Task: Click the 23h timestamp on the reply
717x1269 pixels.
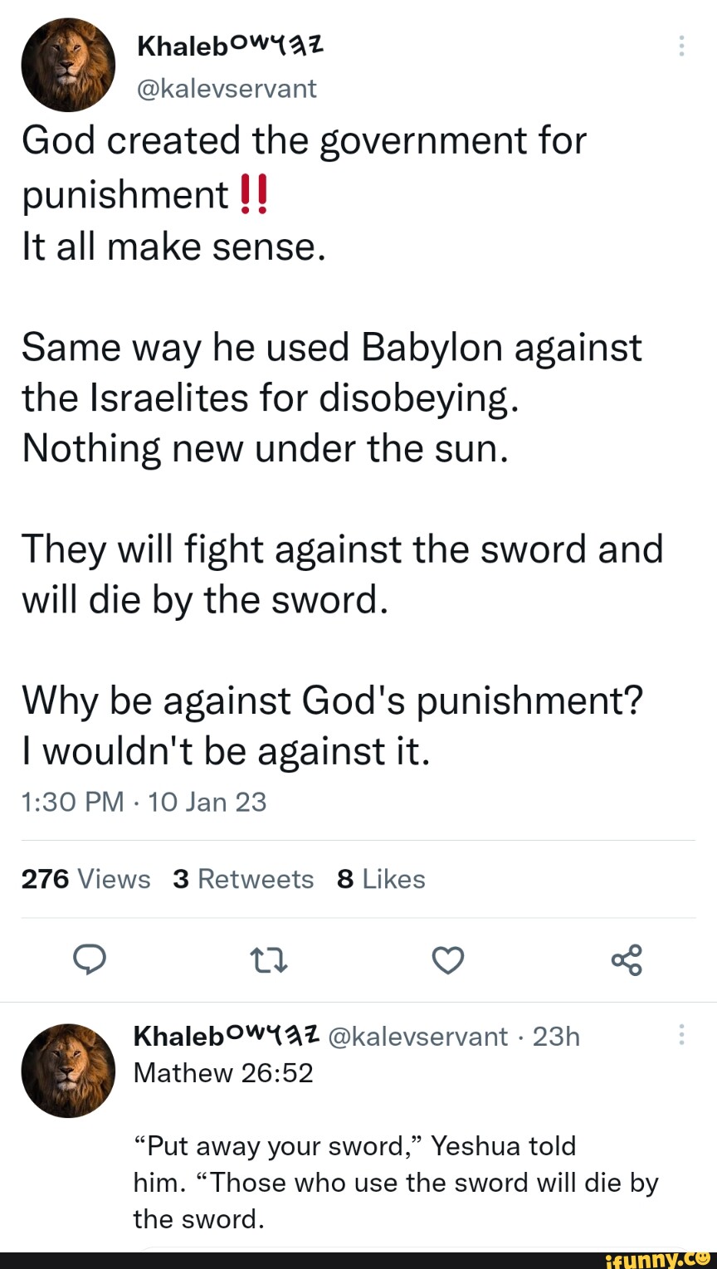Action: (x=556, y=1037)
